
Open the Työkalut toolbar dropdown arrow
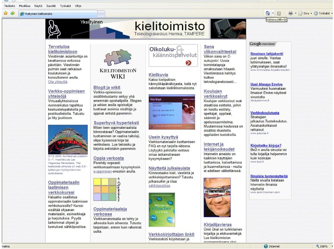coord(332,14)
